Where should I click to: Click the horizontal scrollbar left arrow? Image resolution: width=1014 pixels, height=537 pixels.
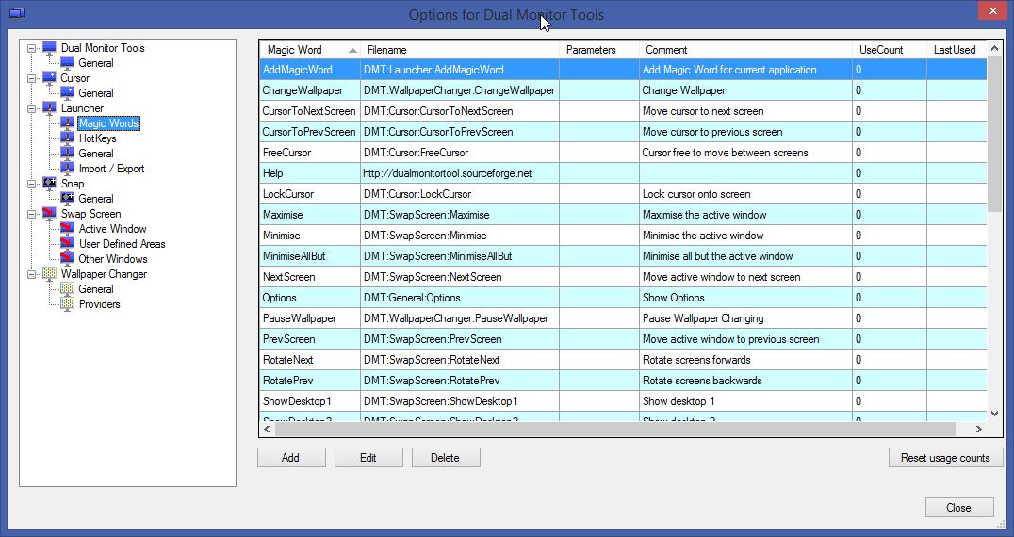click(268, 429)
